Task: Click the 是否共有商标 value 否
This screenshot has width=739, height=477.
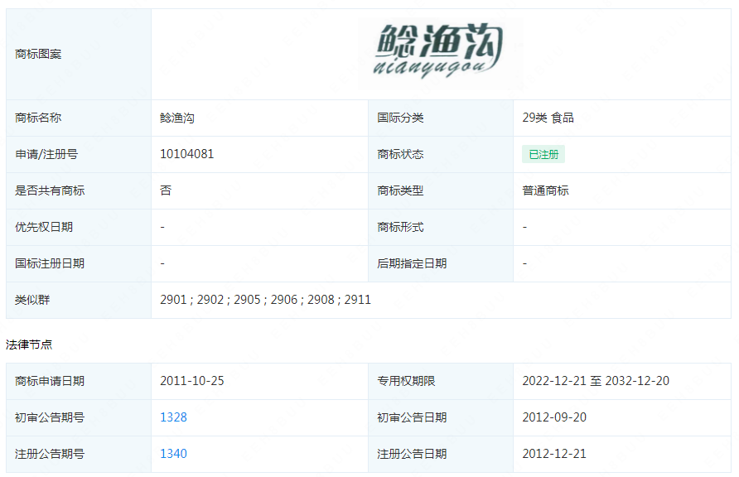Action: click(166, 190)
